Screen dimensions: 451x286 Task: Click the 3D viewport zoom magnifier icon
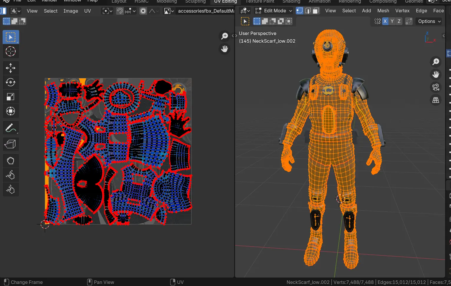(x=436, y=62)
